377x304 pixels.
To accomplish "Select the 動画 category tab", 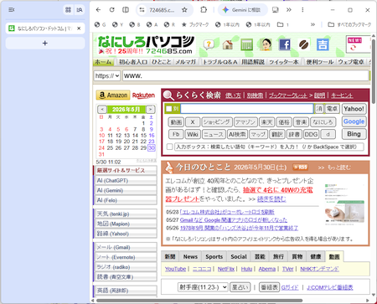I will point(334,256).
